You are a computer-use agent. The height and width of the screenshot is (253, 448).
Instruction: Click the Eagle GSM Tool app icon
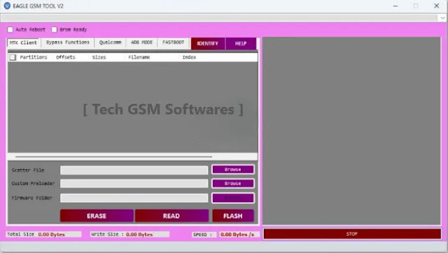(x=7, y=6)
